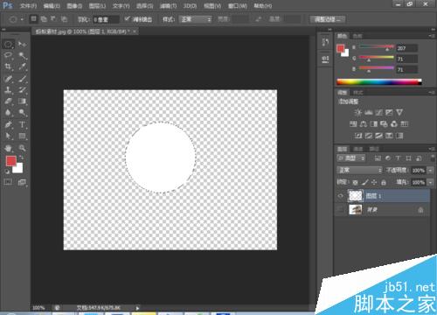
Task: Add Curves adjustment
Action: tap(378, 113)
